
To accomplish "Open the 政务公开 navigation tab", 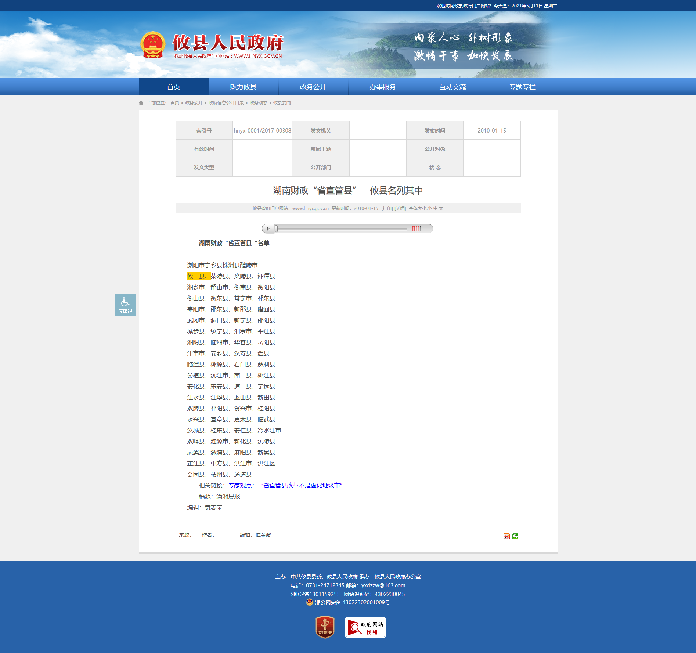I will [x=313, y=87].
